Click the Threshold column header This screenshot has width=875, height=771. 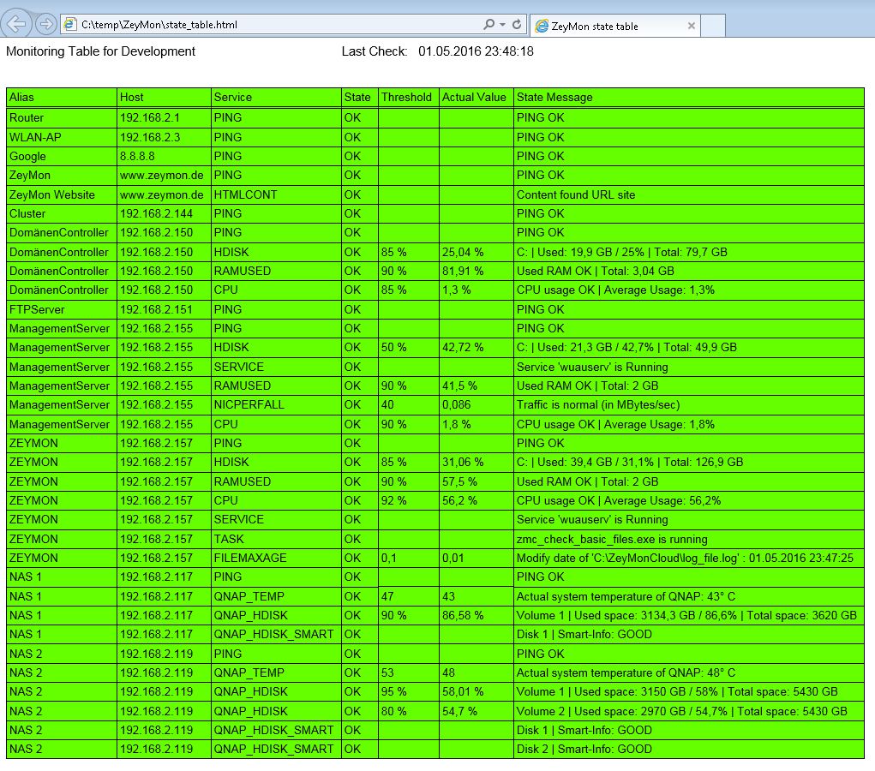pyautogui.click(x=406, y=98)
